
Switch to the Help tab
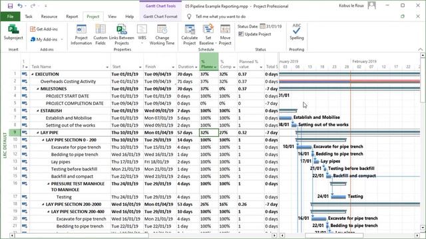pos(130,17)
